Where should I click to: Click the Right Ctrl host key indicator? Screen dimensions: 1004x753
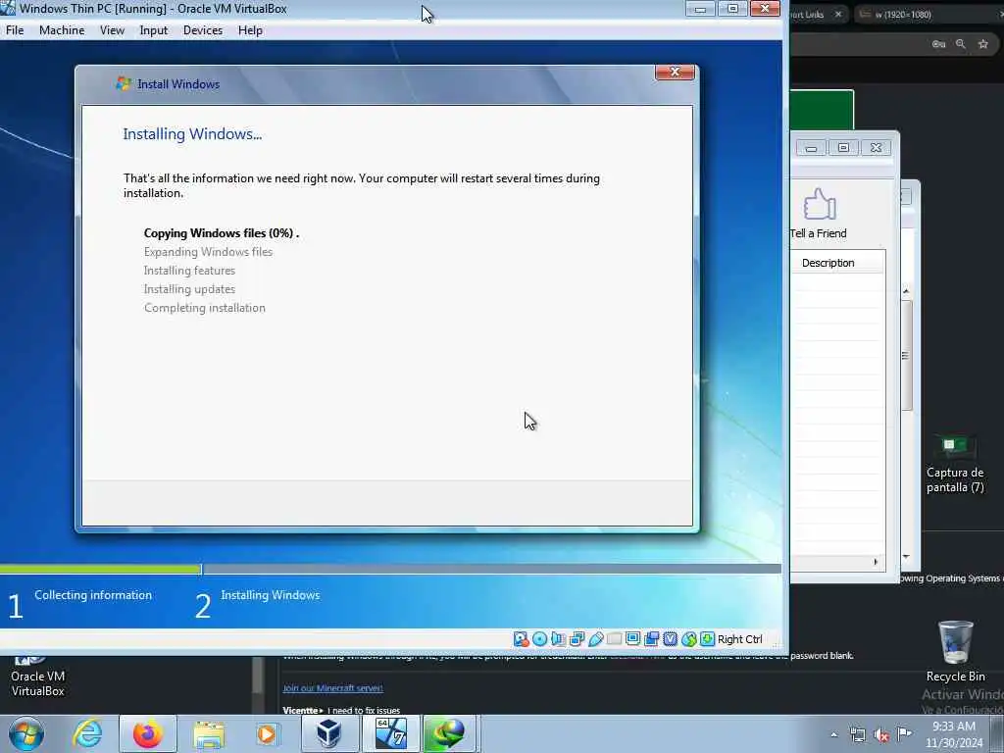pos(740,639)
